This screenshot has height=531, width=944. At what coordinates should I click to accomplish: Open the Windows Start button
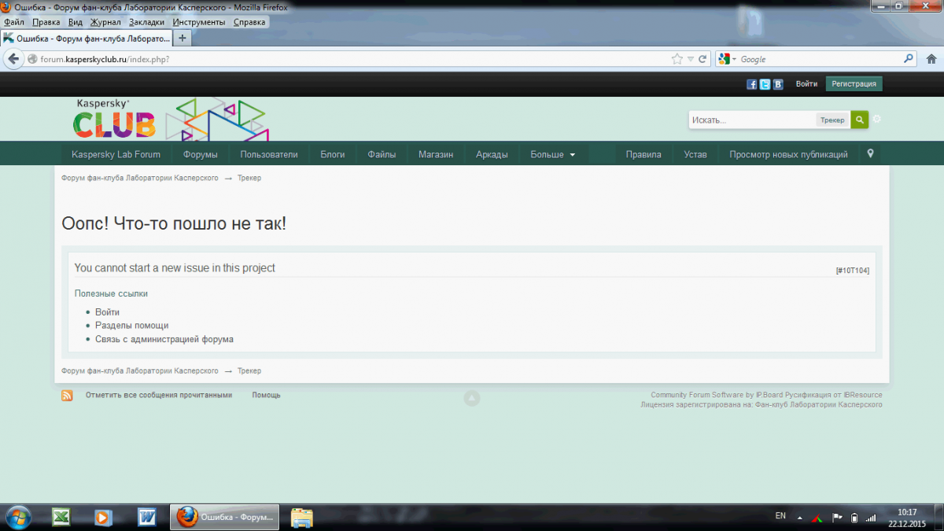(17, 517)
